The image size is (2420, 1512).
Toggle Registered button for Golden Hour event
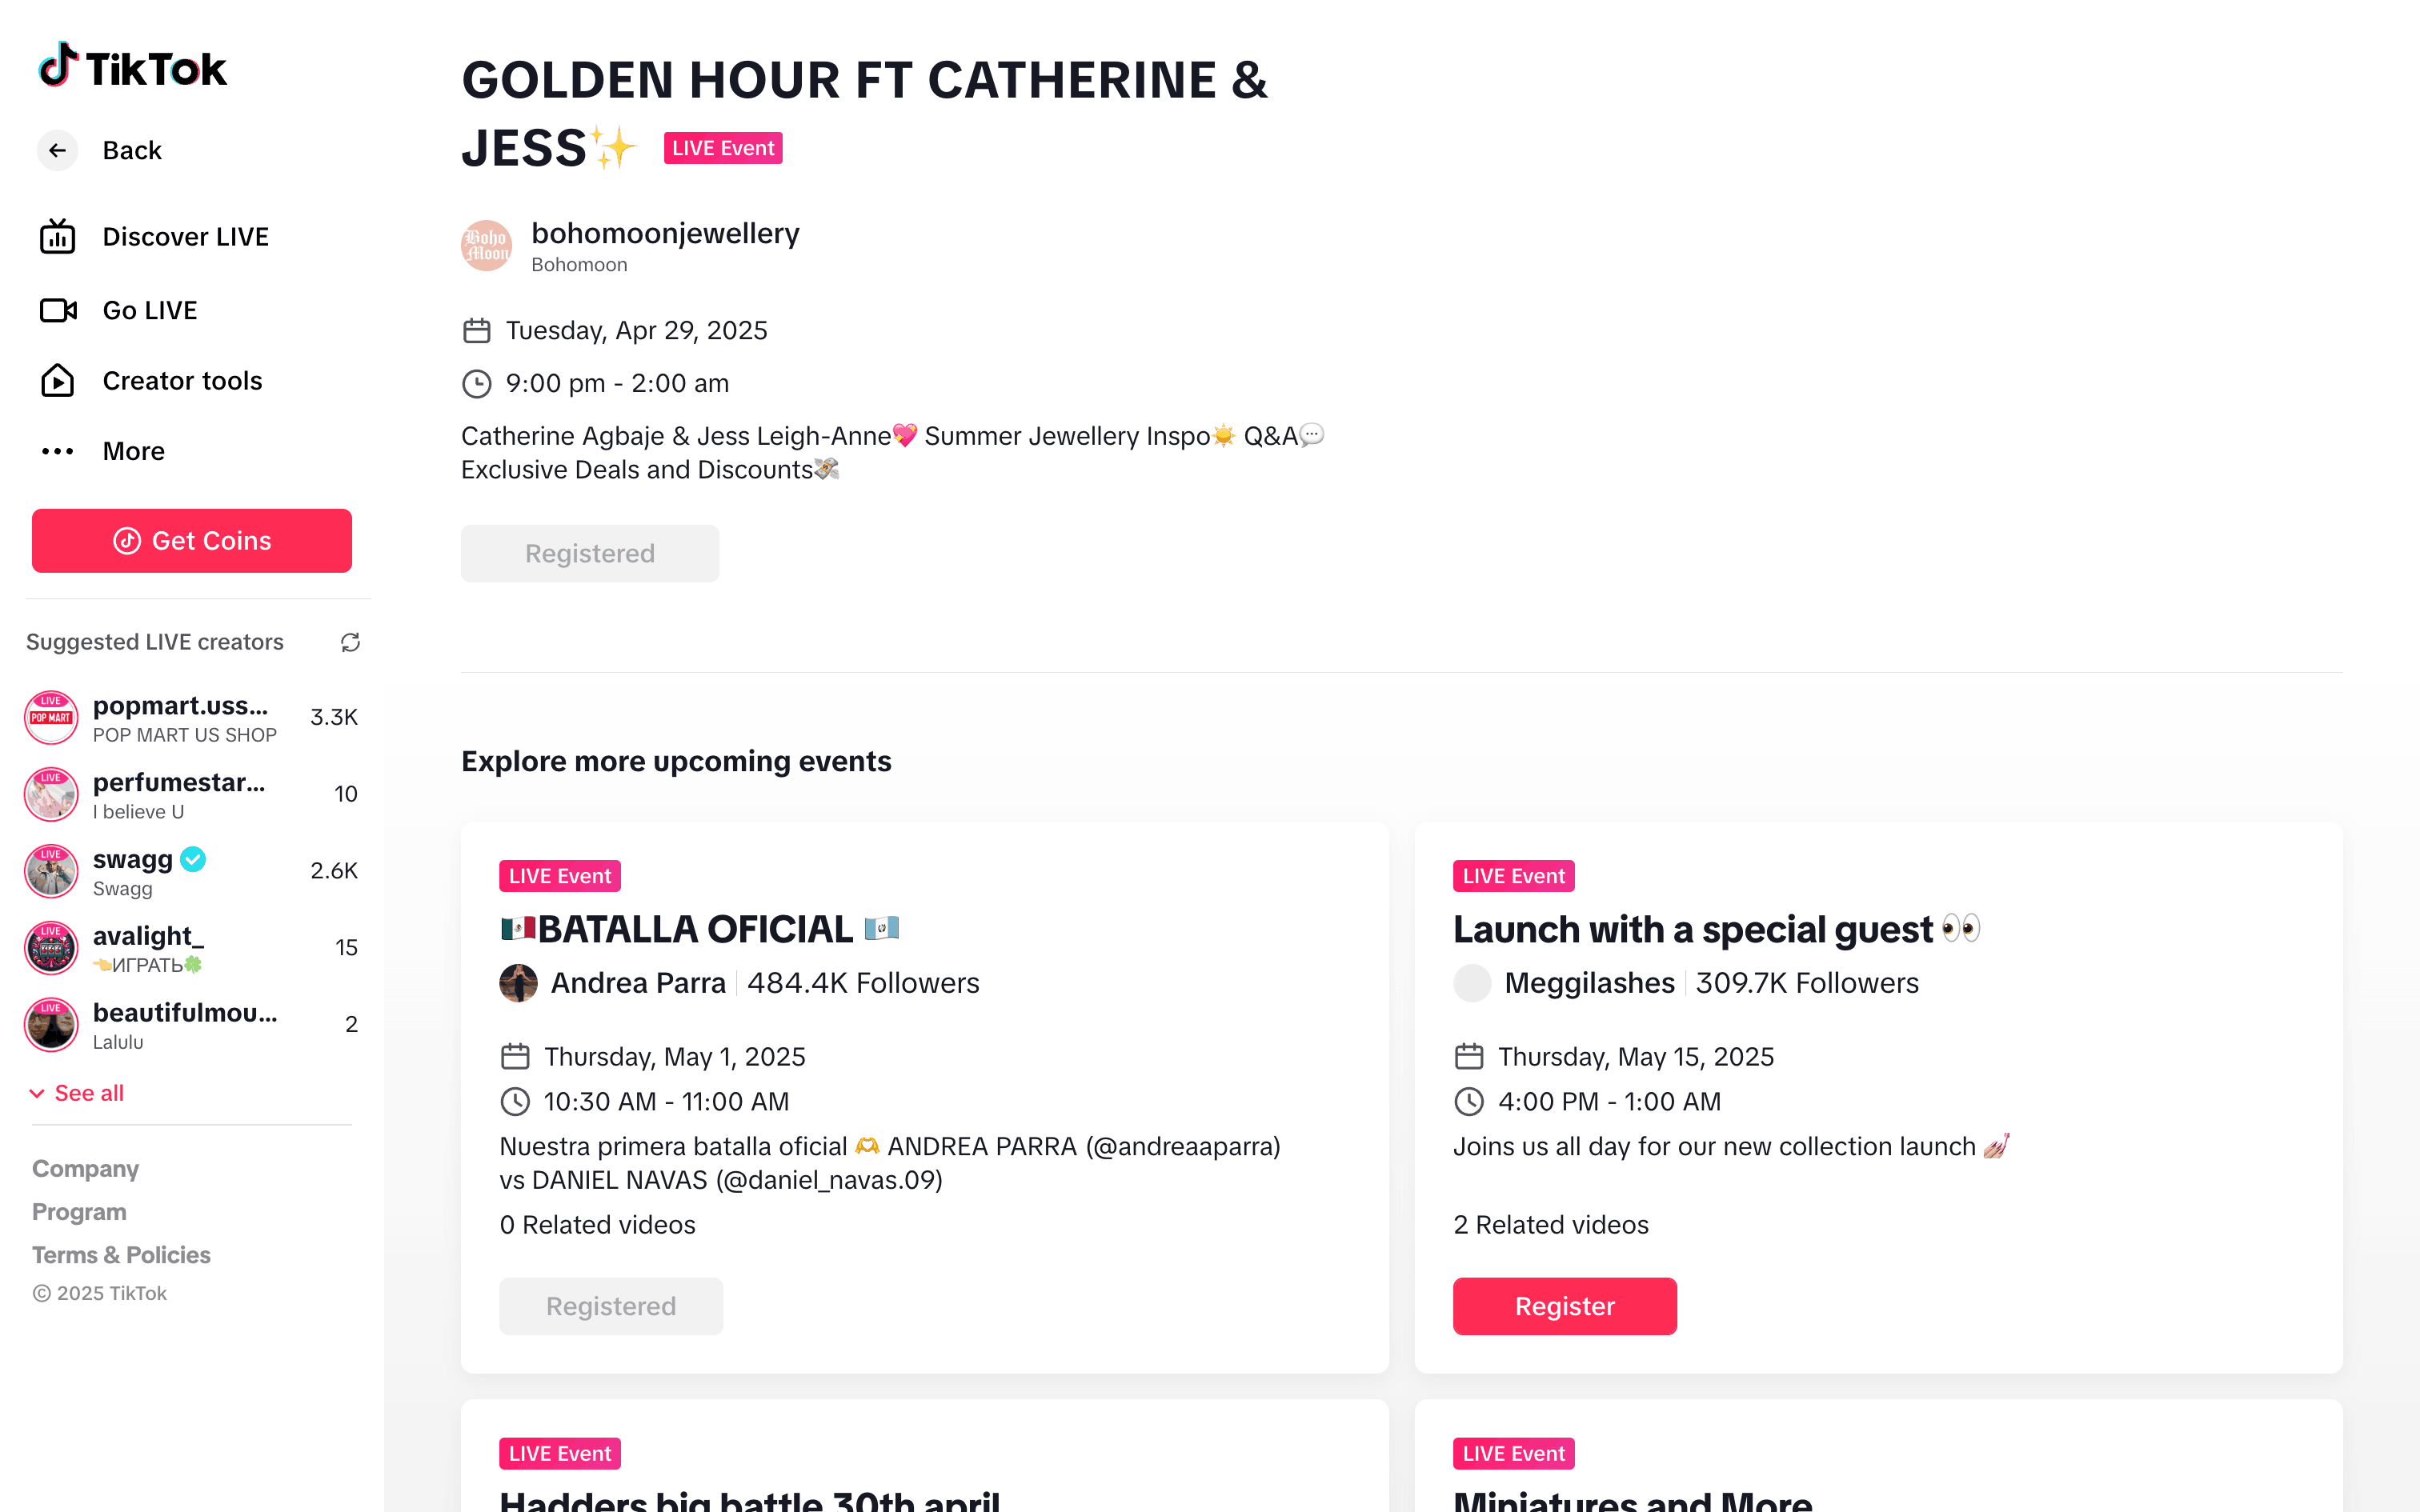(590, 554)
